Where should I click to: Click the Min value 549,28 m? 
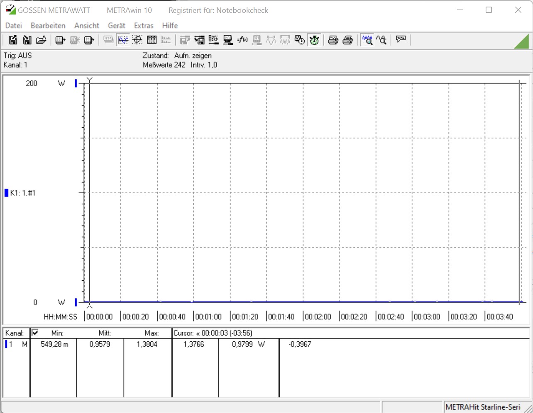[54, 344]
